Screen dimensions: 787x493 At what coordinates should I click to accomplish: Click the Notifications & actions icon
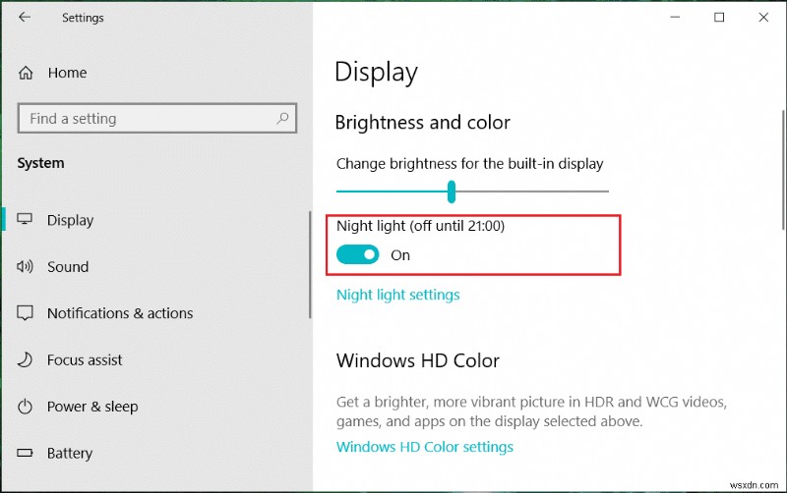26,313
